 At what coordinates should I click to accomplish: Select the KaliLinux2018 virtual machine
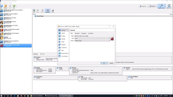tap(16, 34)
